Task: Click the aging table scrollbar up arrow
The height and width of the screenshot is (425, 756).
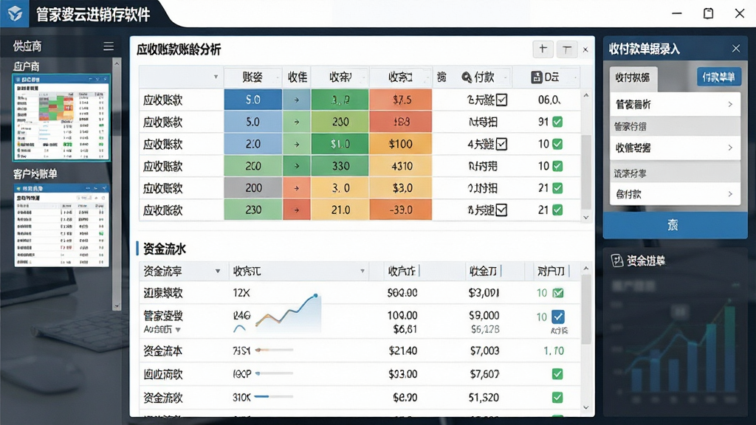Action: (585, 95)
